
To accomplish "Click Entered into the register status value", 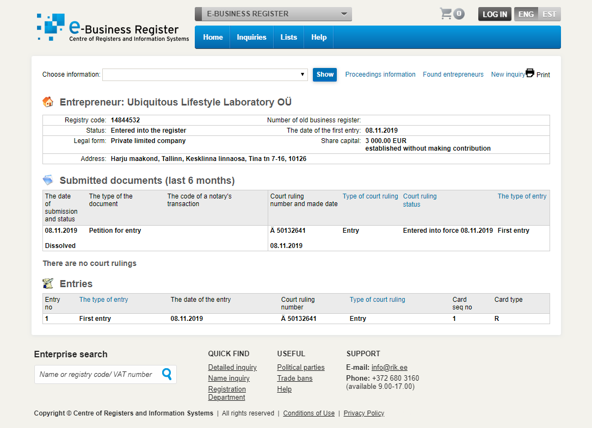I will pos(149,130).
